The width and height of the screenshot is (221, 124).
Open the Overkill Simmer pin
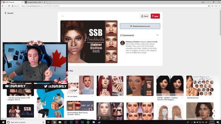[200, 86]
